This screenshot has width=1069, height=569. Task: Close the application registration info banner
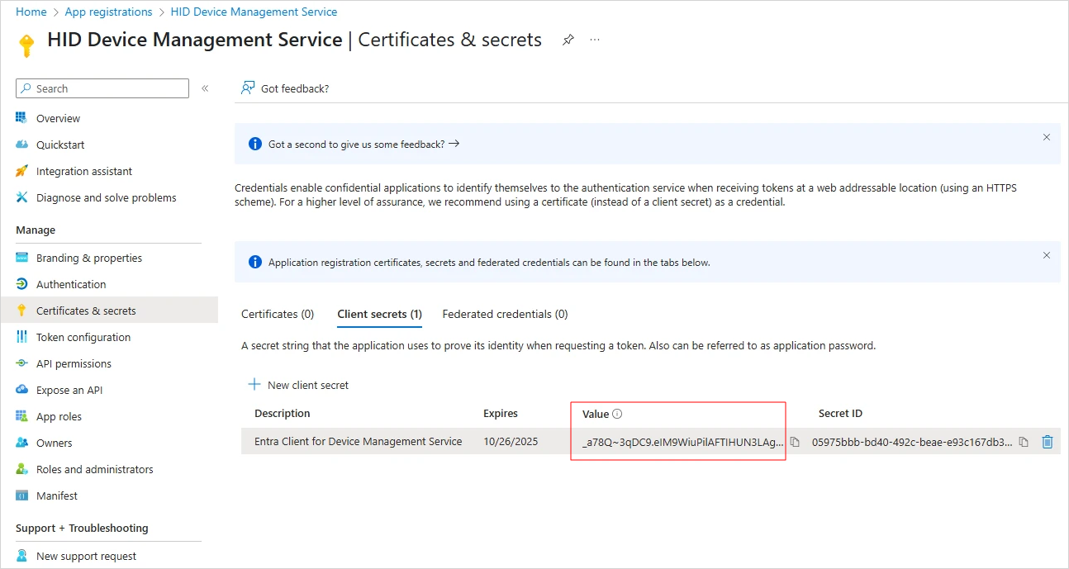1046,255
